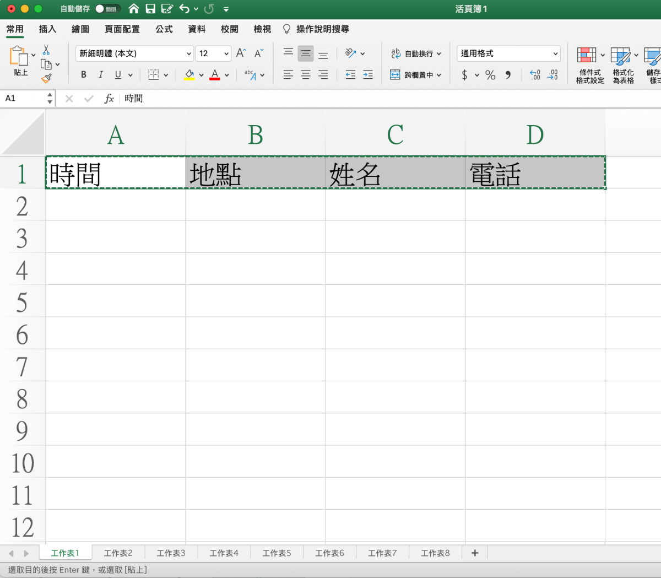
Task: Expand the 通用格式 number format dropdown
Action: click(555, 53)
